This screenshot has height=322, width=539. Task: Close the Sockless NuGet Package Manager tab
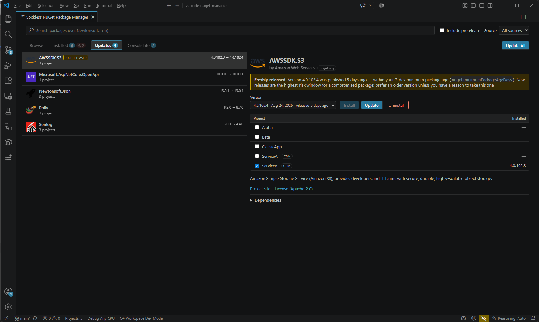[93, 17]
